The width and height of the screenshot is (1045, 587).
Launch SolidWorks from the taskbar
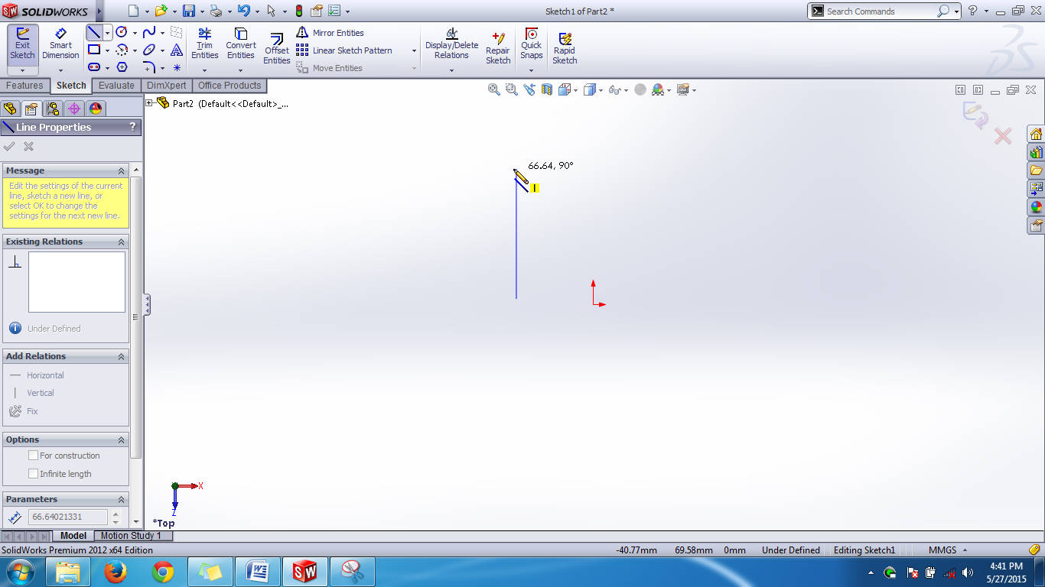pyautogui.click(x=305, y=571)
